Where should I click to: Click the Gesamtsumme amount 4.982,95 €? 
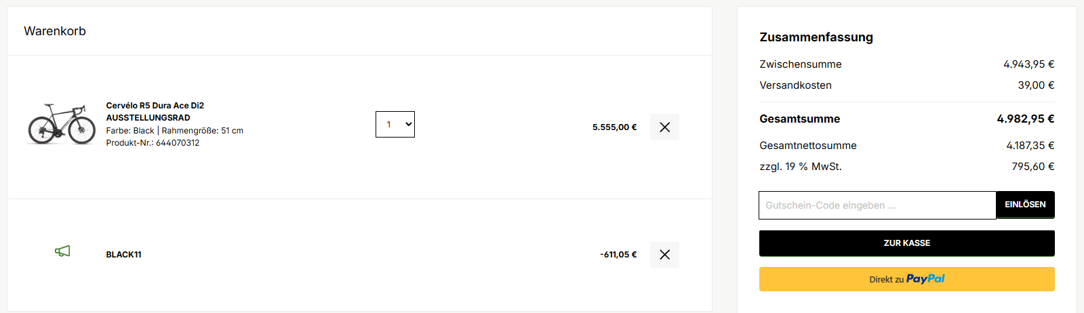click(x=1025, y=119)
